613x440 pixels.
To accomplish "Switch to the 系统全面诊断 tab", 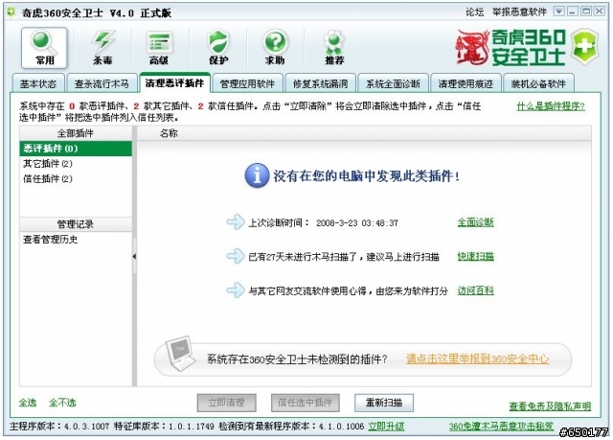I will 393,83.
